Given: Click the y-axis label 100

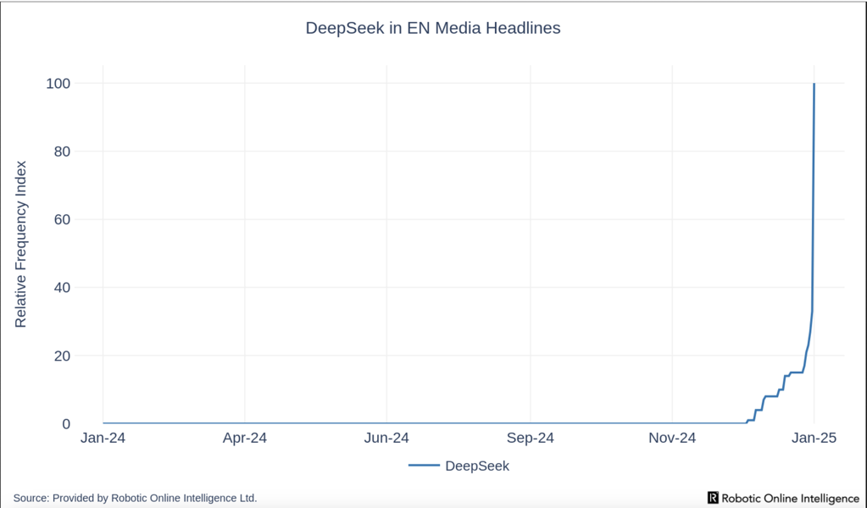Looking at the screenshot, I should tap(58, 83).
